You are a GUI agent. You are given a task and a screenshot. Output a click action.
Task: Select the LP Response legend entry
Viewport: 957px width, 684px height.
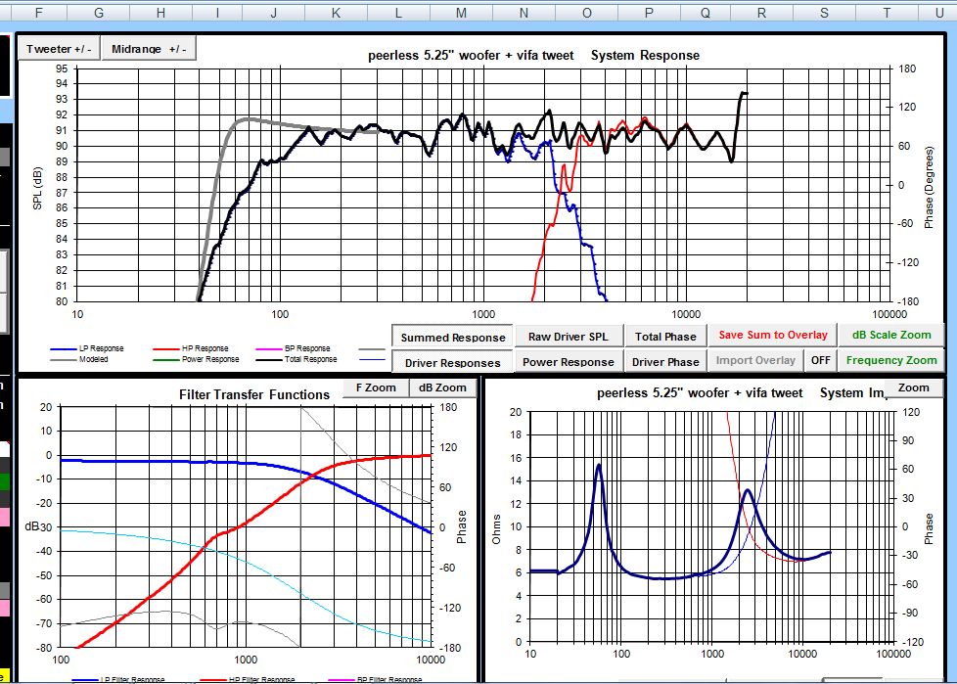87,348
